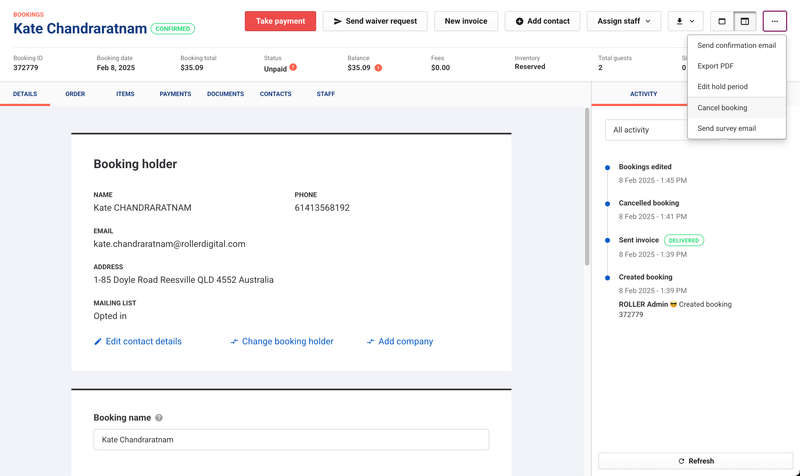This screenshot has height=476, width=800.
Task: Refresh the activity feed
Action: coord(695,461)
